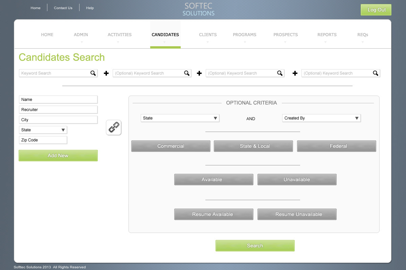Click the chain link icon button
Image resolution: width=406 pixels, height=270 pixels.
[x=114, y=128]
